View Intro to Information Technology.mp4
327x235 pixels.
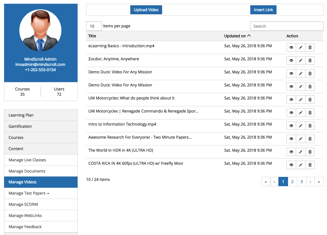click(291, 126)
